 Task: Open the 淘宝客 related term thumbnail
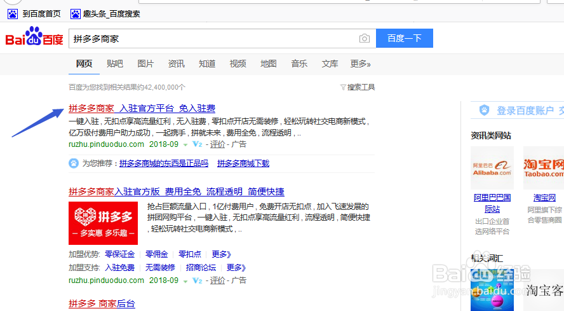544,290
